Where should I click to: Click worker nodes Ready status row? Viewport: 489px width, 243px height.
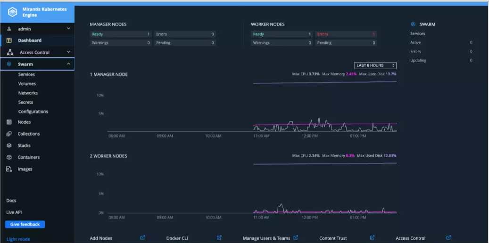pos(282,34)
